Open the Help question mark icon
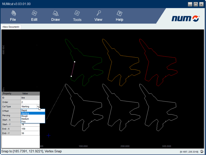The image size is (206, 155). pyautogui.click(x=119, y=13)
